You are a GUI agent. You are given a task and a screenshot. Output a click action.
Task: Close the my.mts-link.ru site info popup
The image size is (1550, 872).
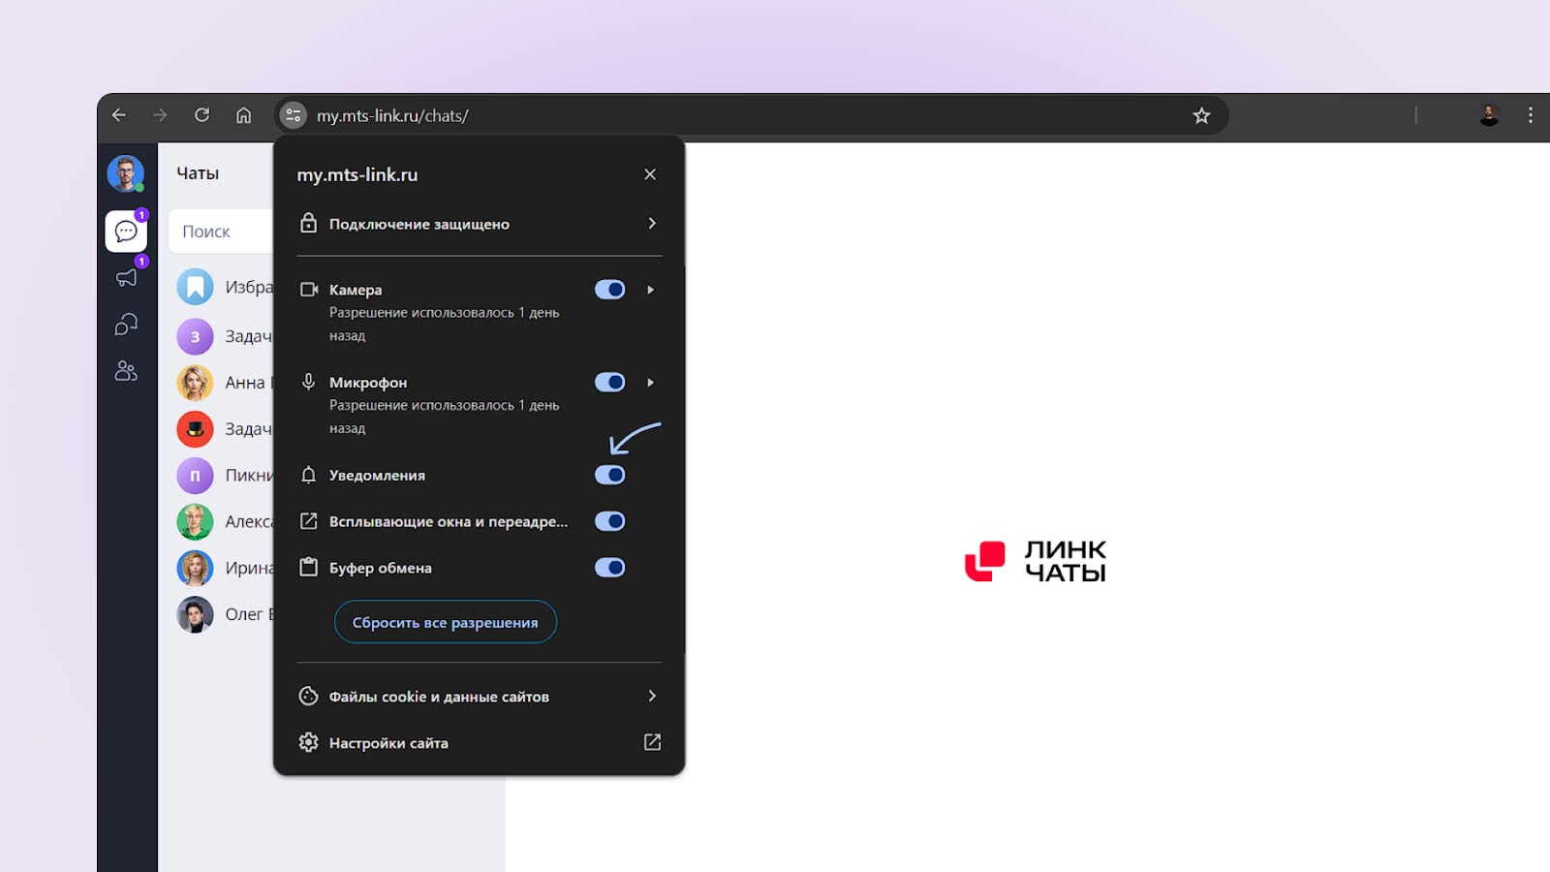pos(650,174)
